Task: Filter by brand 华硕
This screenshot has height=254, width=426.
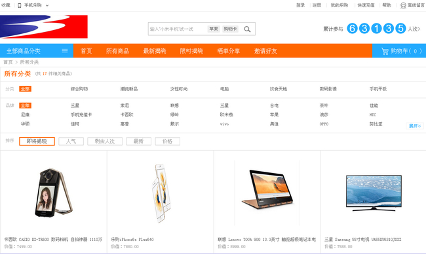Action: point(25,124)
